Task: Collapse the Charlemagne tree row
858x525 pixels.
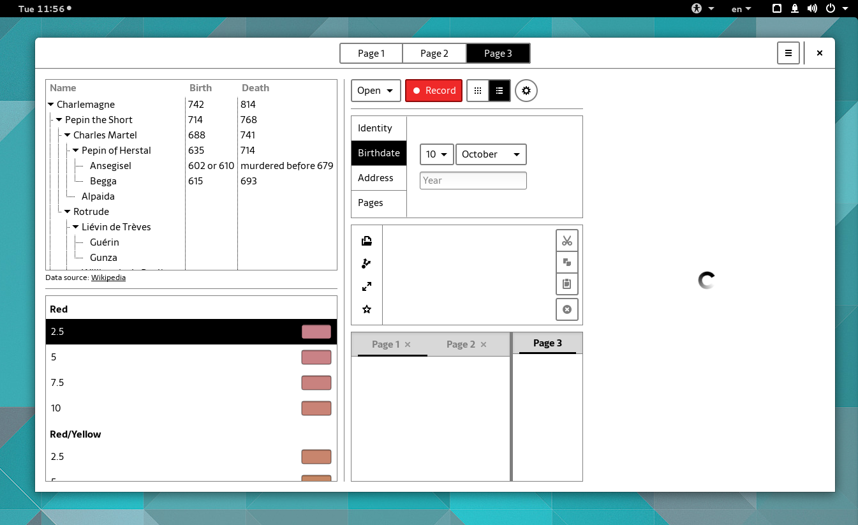Action: pos(51,105)
